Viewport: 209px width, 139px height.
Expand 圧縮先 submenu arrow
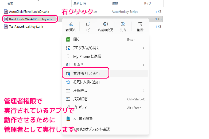click(x=144, y=91)
